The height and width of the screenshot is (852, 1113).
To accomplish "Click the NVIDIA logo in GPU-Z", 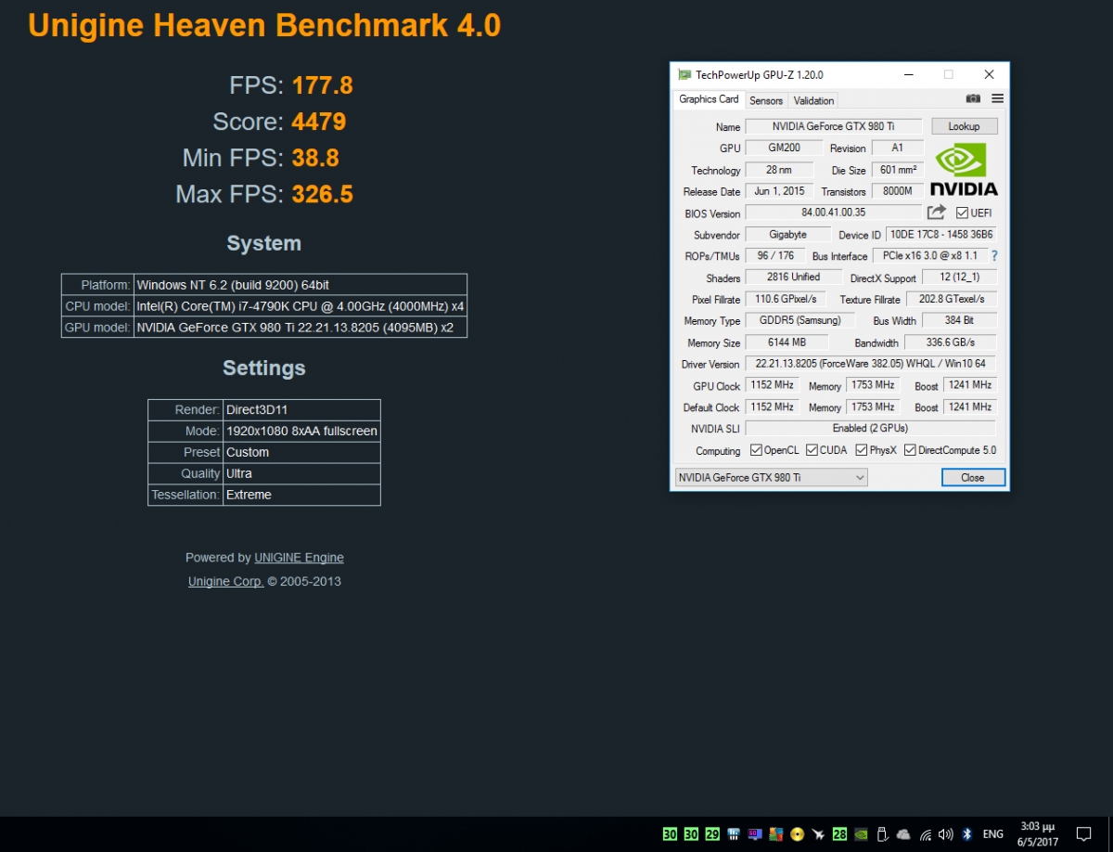I will (964, 169).
